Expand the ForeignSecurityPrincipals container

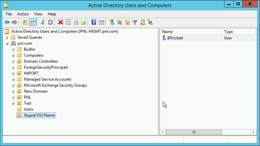14,68
